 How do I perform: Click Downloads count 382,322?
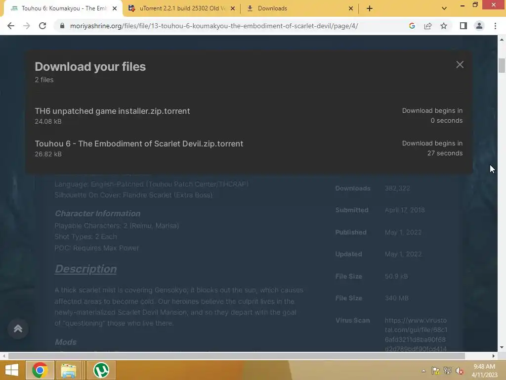click(x=397, y=189)
